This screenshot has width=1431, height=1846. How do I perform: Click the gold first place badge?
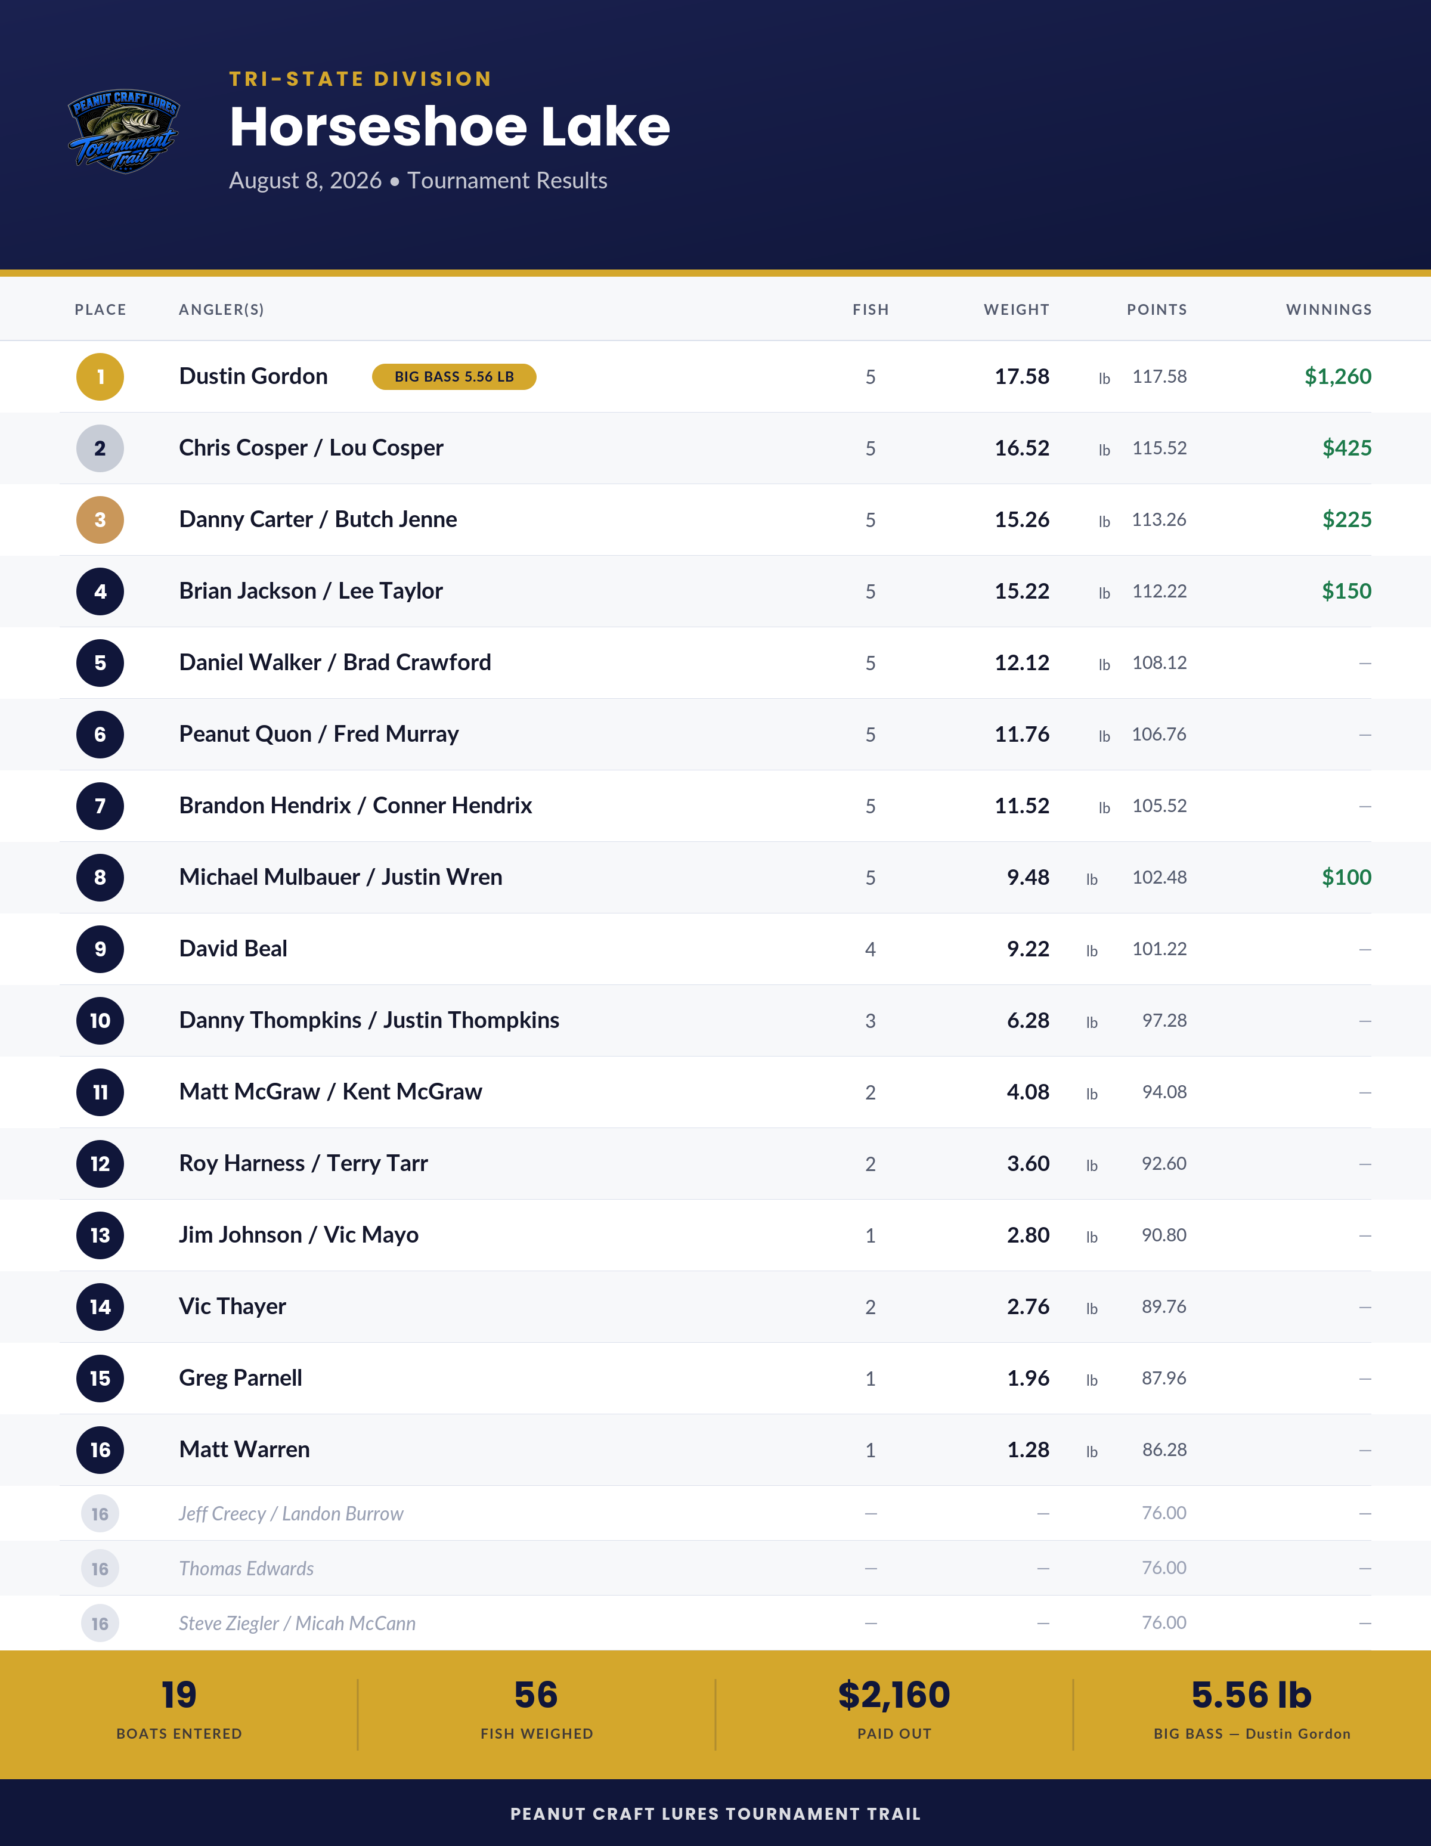click(x=100, y=377)
